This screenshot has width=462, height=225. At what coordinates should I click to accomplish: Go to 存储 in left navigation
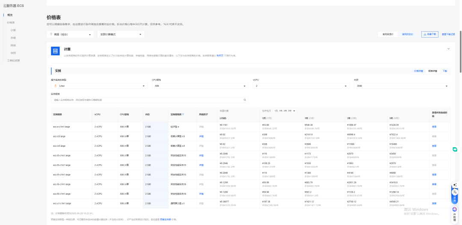(13, 38)
